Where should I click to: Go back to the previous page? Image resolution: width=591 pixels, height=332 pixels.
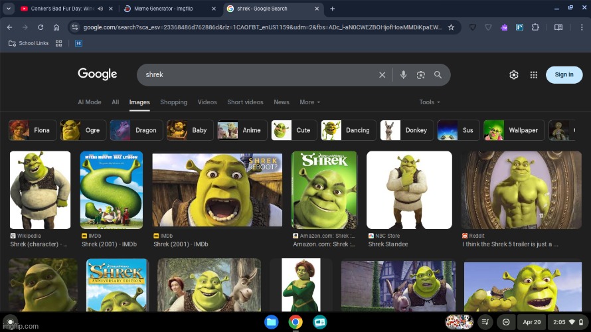tap(9, 27)
